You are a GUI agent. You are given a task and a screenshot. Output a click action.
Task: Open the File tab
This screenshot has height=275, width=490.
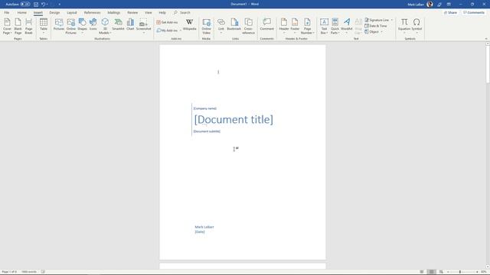click(7, 12)
